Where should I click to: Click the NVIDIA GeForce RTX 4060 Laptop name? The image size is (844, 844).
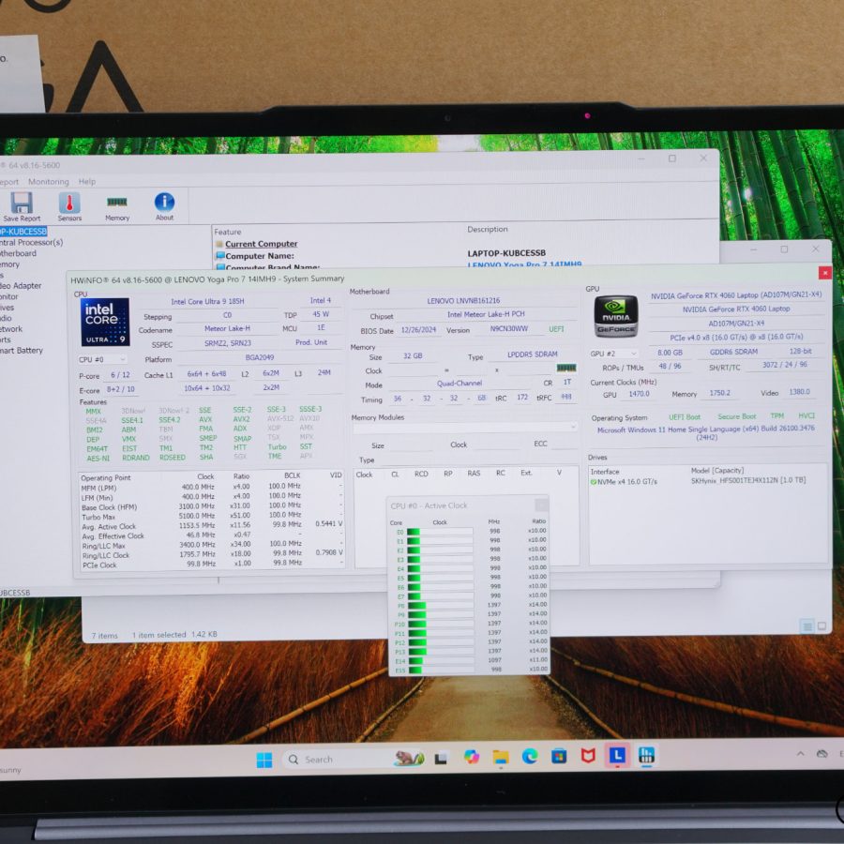tap(736, 309)
